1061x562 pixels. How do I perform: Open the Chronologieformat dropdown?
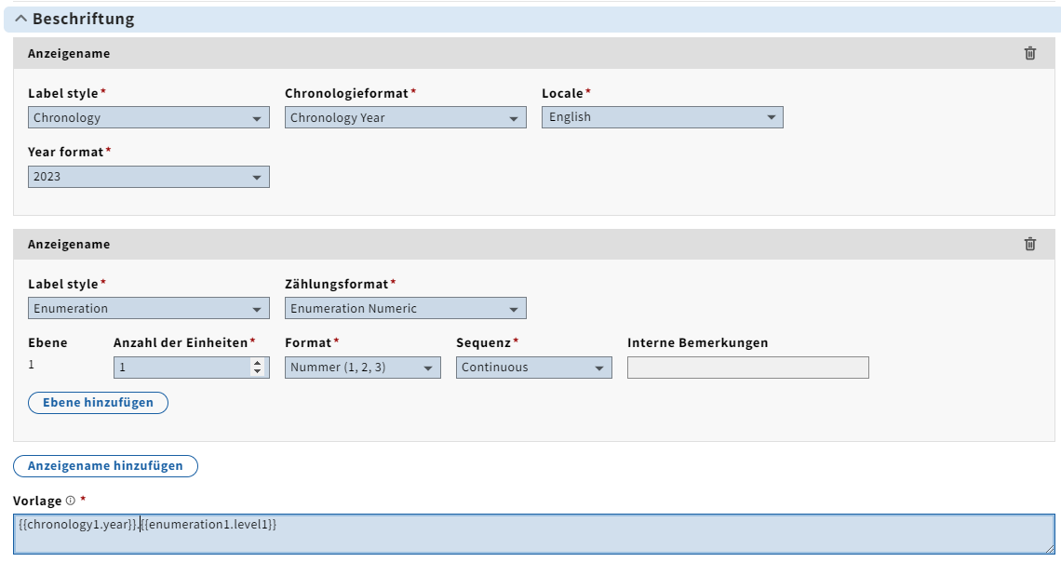(x=406, y=118)
